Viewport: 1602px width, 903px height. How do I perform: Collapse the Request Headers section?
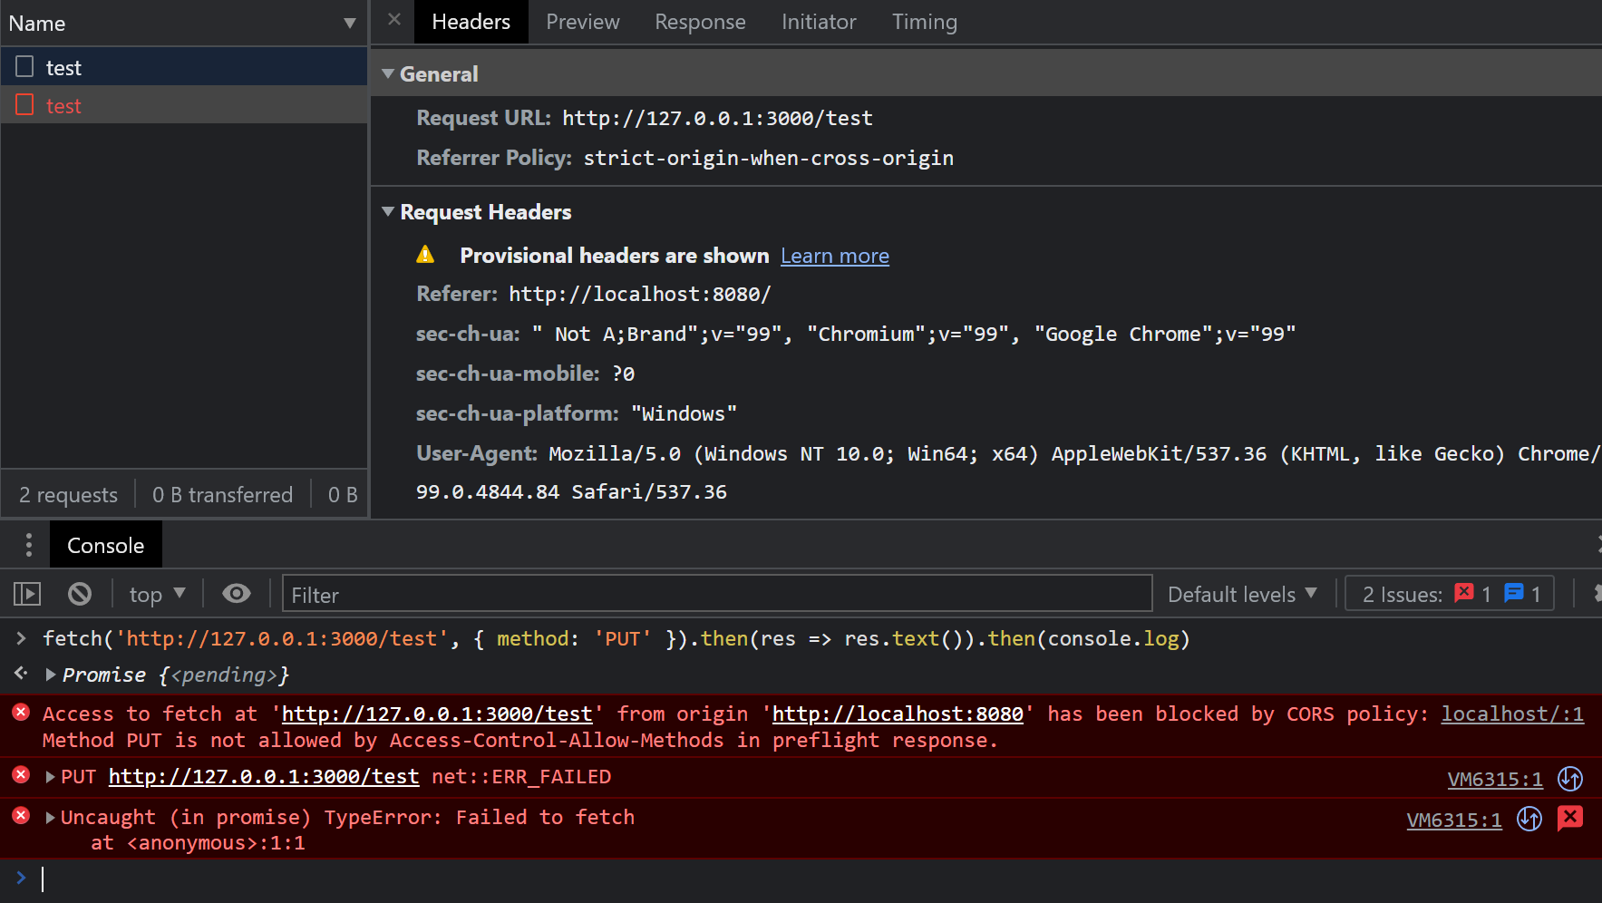point(388,212)
